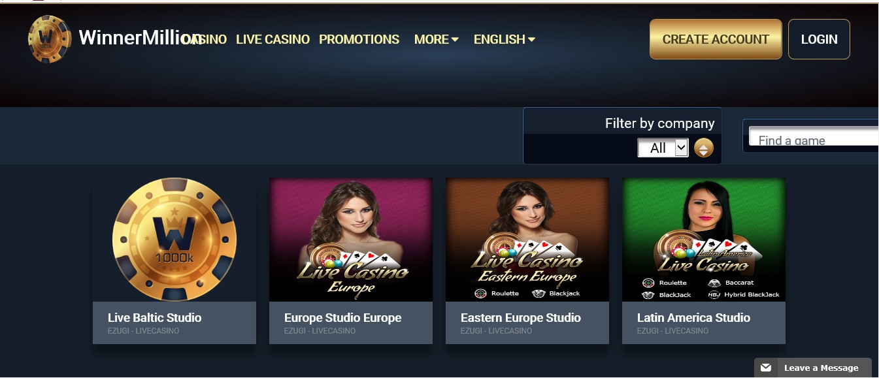The height and width of the screenshot is (378, 879).
Task: Open the PROMOTIONS menu item
Action: tap(359, 39)
